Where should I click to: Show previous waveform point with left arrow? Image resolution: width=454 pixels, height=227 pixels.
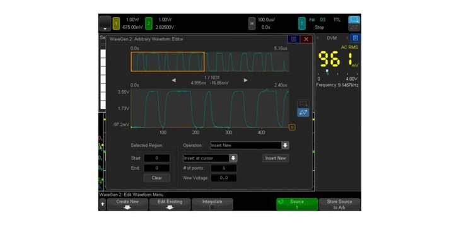click(x=174, y=80)
